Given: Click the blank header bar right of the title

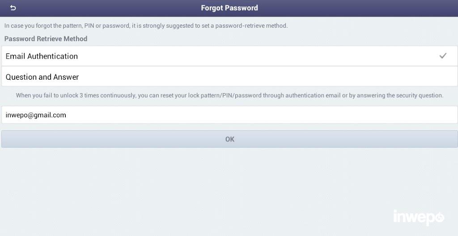Looking at the screenshot, I should tap(358, 8).
